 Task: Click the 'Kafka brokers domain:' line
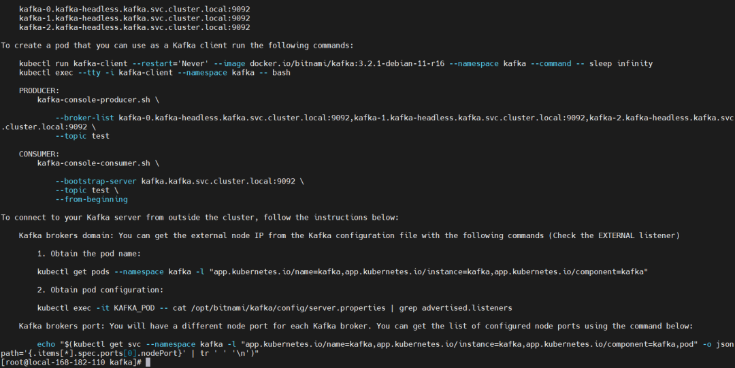[x=349, y=235]
